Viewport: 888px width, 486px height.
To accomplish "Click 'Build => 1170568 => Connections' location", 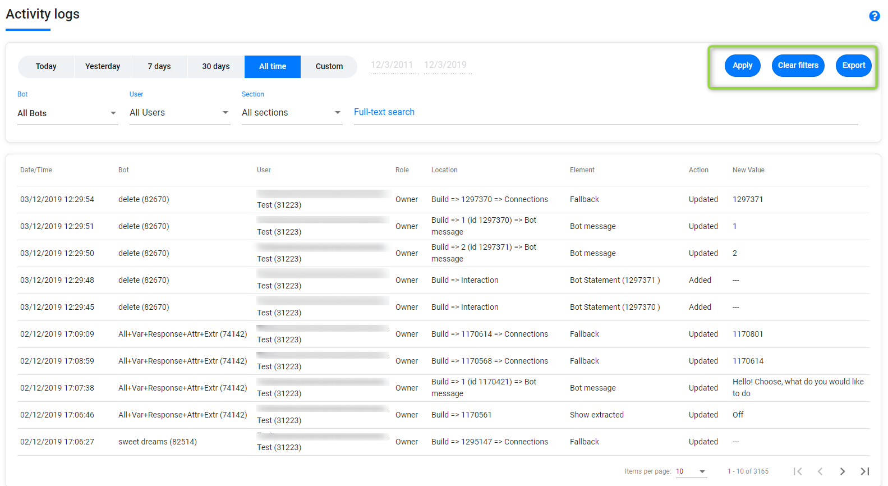I will 490,361.
